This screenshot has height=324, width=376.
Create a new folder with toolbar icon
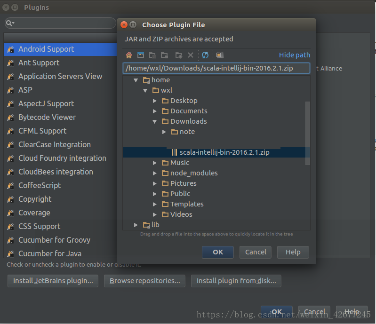(x=179, y=55)
